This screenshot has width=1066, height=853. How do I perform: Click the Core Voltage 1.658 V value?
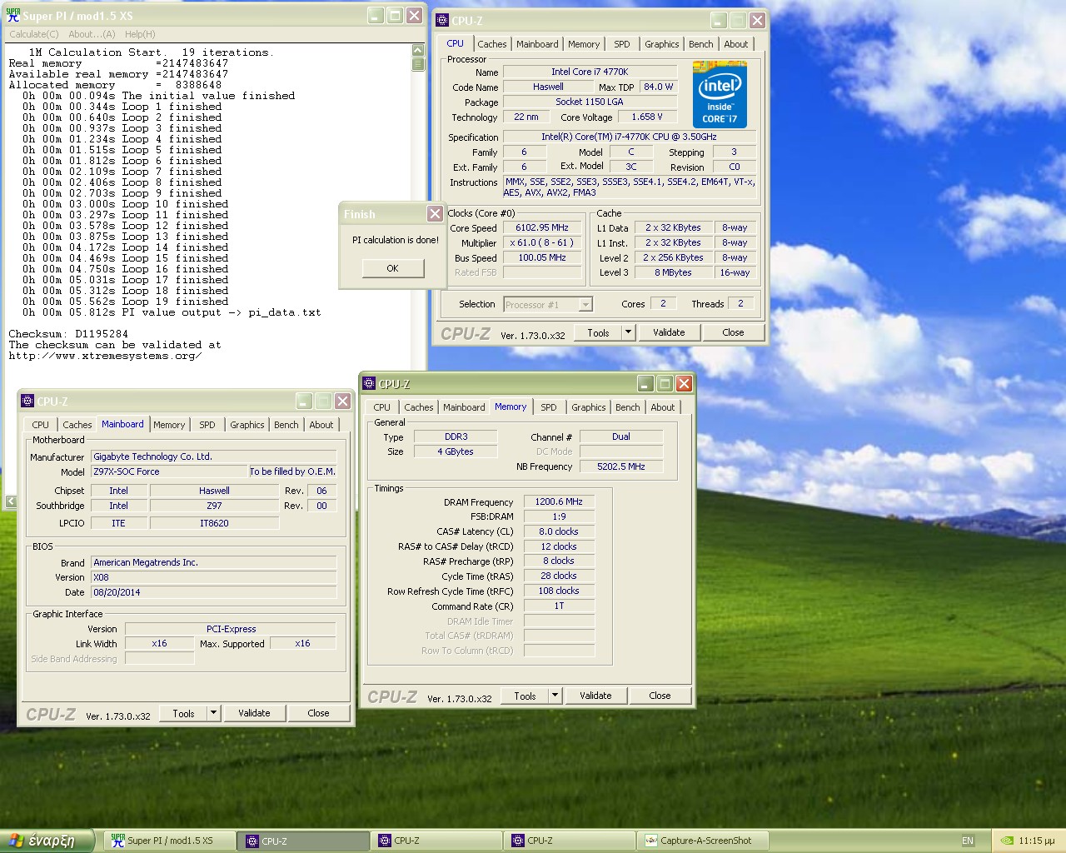coord(647,117)
